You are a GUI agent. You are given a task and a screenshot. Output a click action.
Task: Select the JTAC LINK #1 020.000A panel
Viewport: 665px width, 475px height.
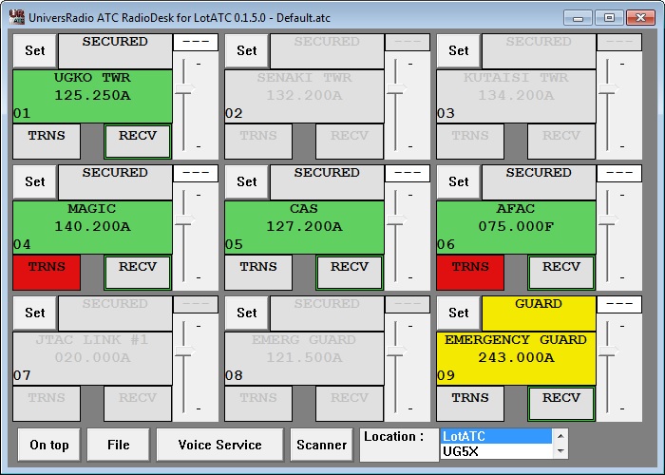(x=92, y=358)
